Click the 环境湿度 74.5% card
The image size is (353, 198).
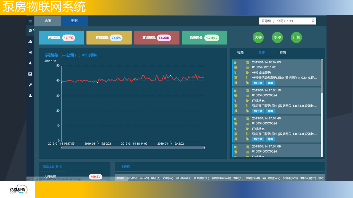click(109, 38)
